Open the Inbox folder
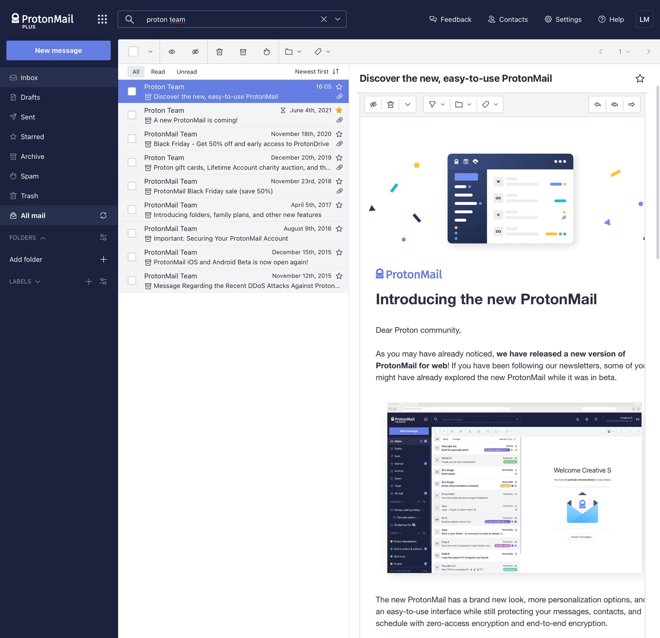660x638 pixels. 59,78
